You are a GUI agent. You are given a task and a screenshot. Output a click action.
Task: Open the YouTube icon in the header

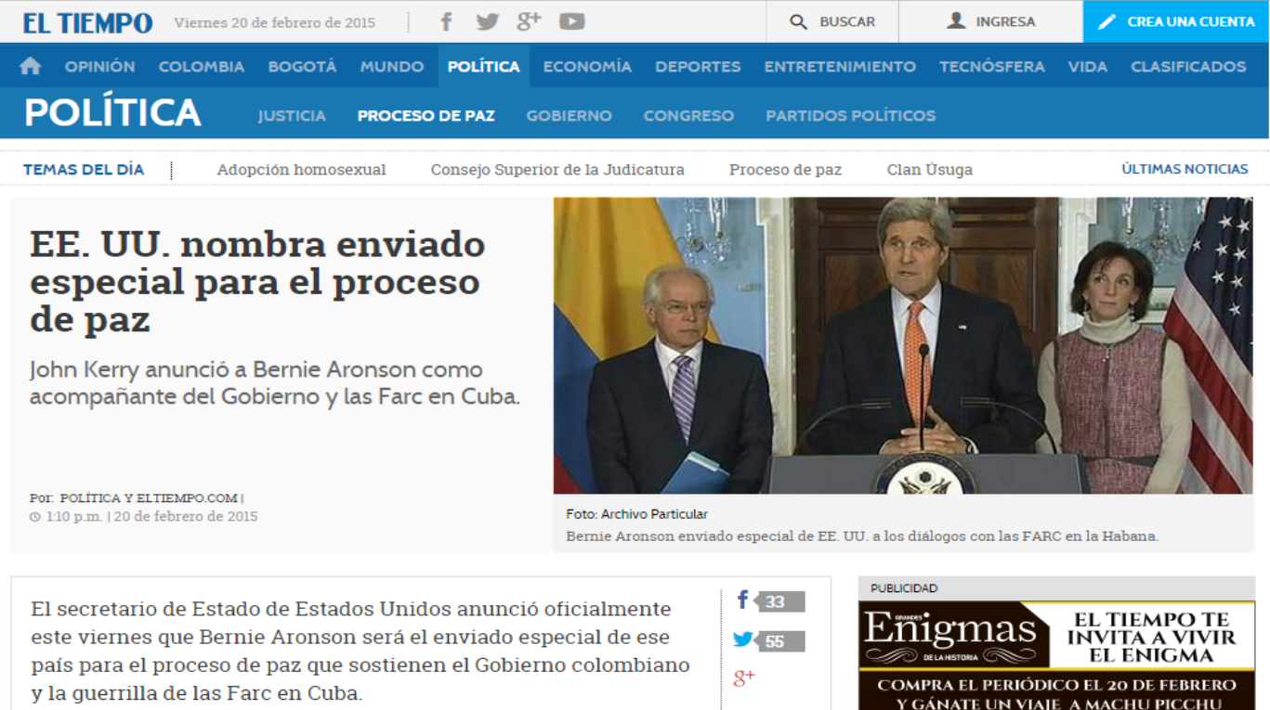pyautogui.click(x=572, y=21)
